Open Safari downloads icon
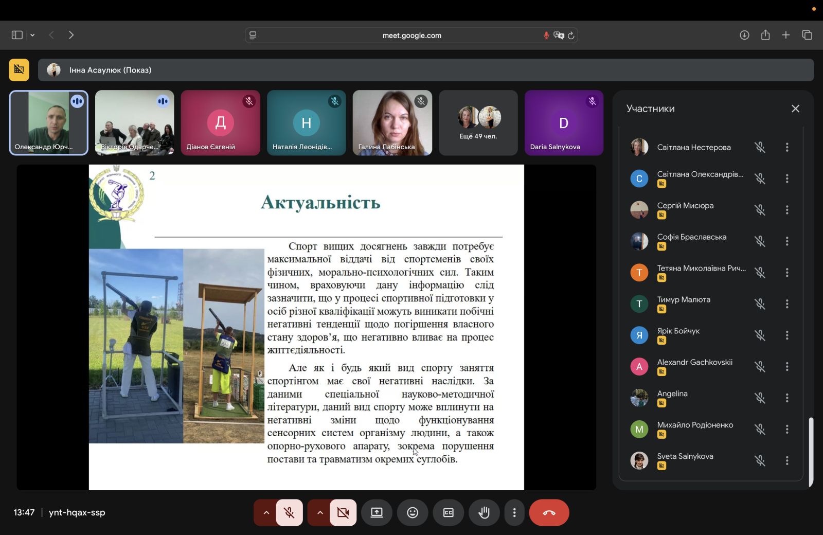823x535 pixels. (x=744, y=35)
